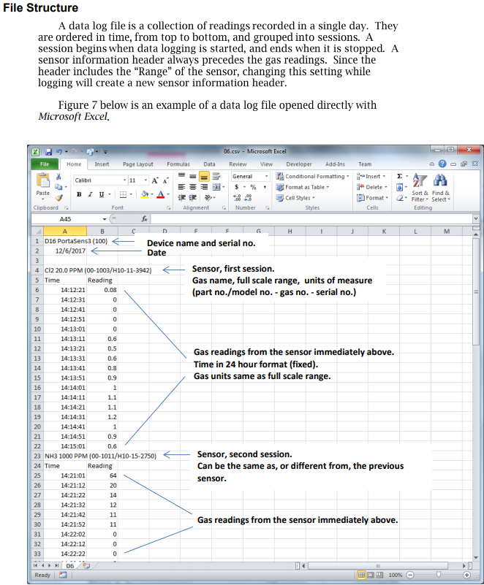Screen dimensions: 484x585
Task: Click the Paste clipboard icon
Action: 43,180
